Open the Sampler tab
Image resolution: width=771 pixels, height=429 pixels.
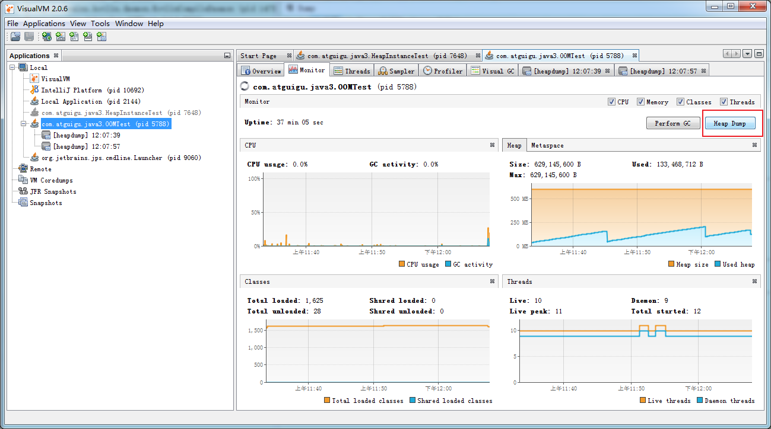coord(396,71)
